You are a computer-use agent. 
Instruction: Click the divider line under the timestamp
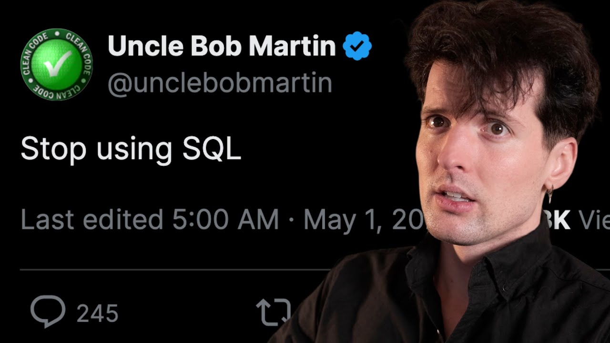(x=143, y=270)
